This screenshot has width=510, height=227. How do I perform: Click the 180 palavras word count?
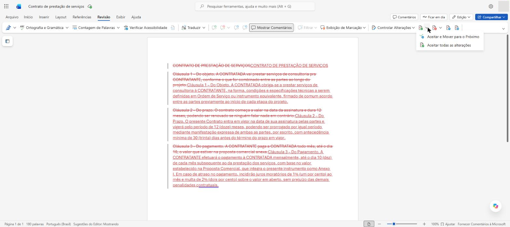pyautogui.click(x=35, y=224)
